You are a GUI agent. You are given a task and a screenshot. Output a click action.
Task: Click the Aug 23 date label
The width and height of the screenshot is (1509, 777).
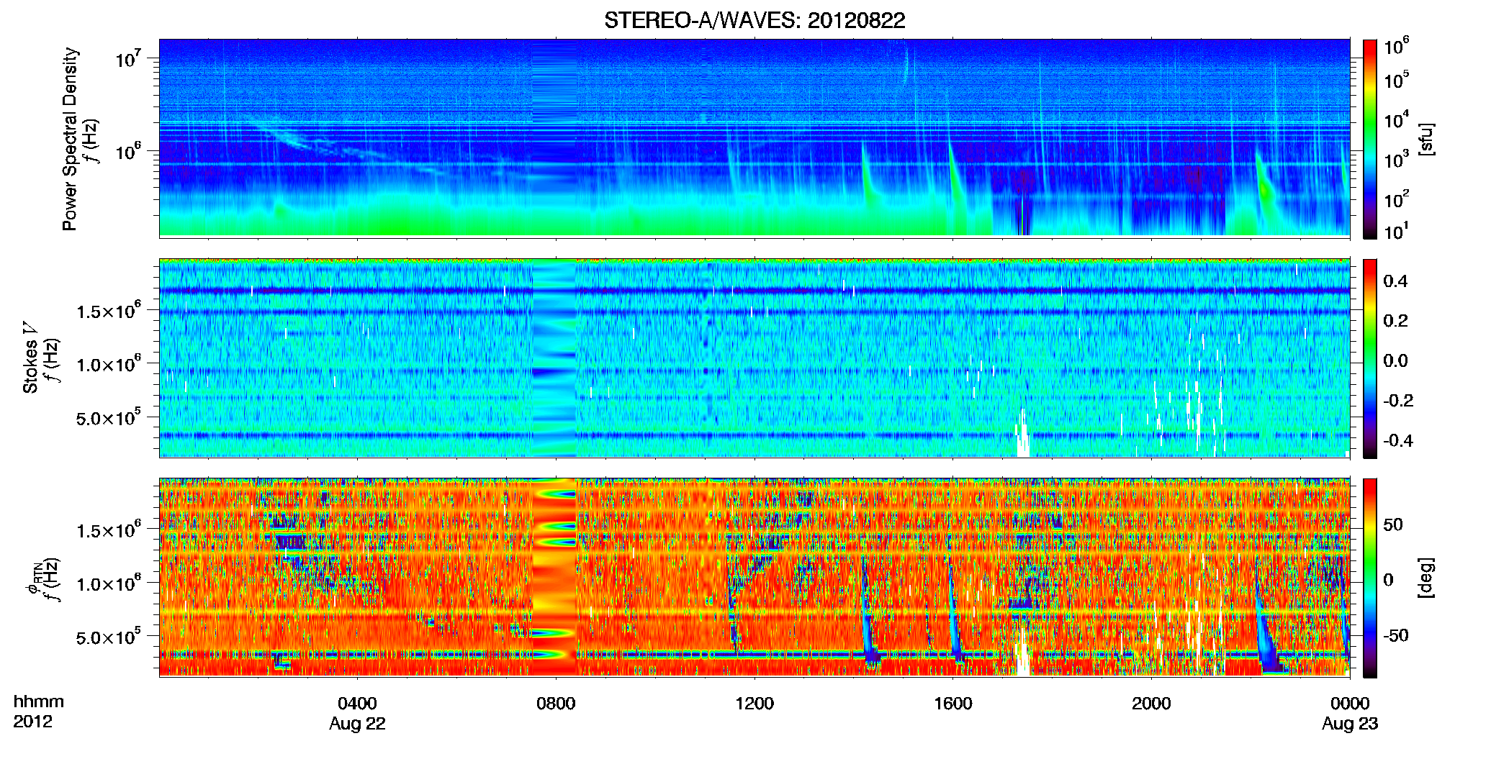(1350, 724)
